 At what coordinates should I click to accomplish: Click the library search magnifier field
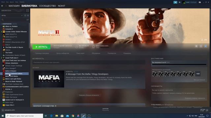click(14, 20)
